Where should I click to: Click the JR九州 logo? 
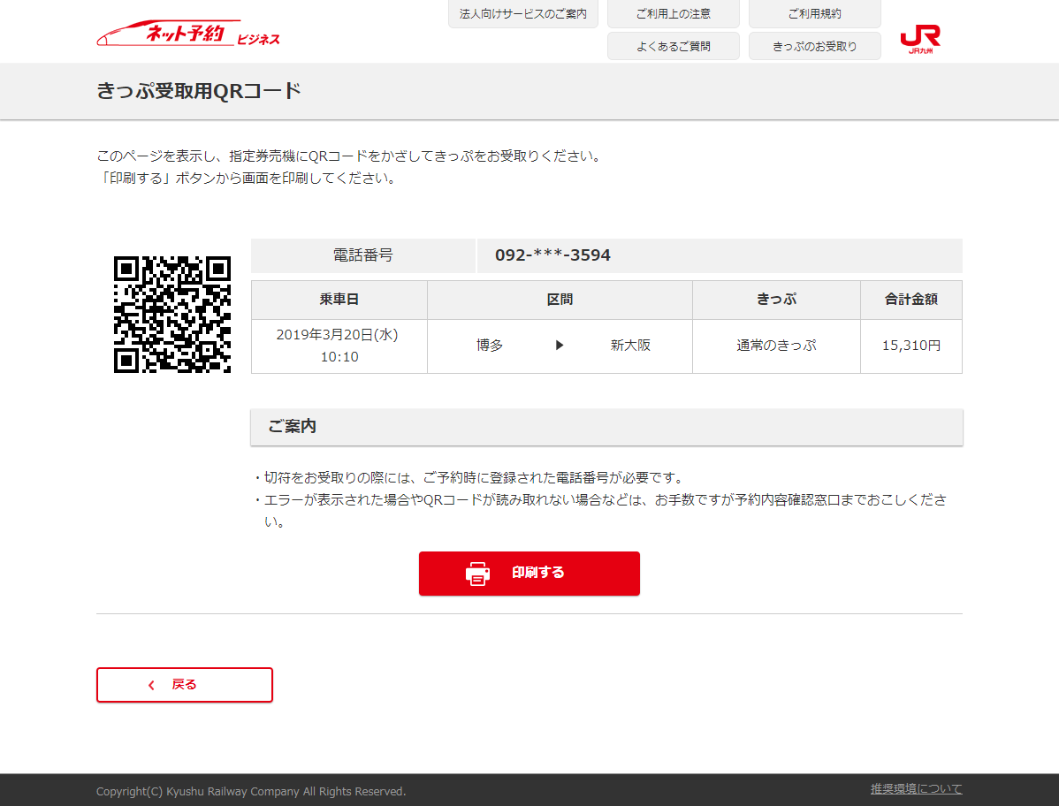pos(920,39)
